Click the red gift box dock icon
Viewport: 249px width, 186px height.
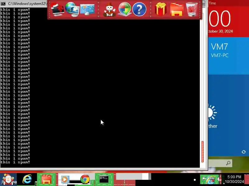(161, 9)
